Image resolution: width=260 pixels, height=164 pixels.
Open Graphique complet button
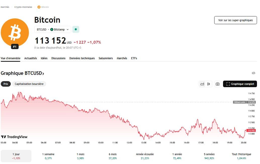pos(240,84)
